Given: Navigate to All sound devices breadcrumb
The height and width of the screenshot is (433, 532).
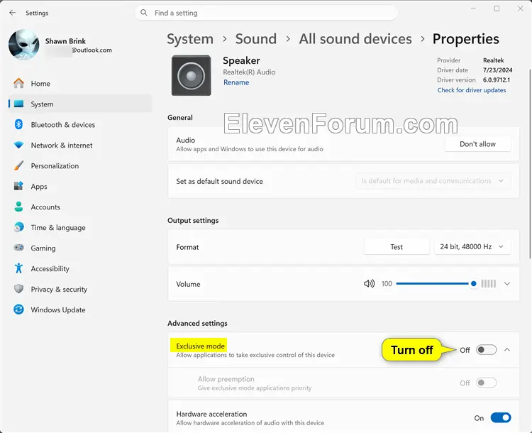Looking at the screenshot, I should [355, 39].
